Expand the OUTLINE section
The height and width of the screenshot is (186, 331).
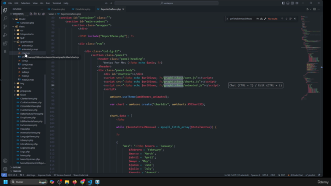17,167
